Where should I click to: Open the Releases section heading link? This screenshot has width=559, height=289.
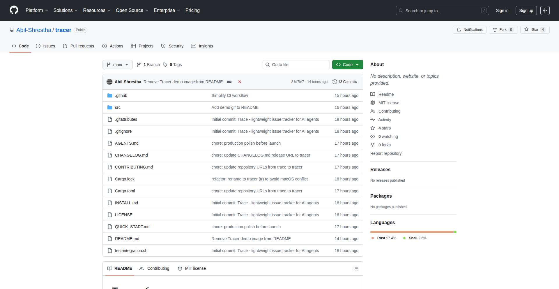380,169
